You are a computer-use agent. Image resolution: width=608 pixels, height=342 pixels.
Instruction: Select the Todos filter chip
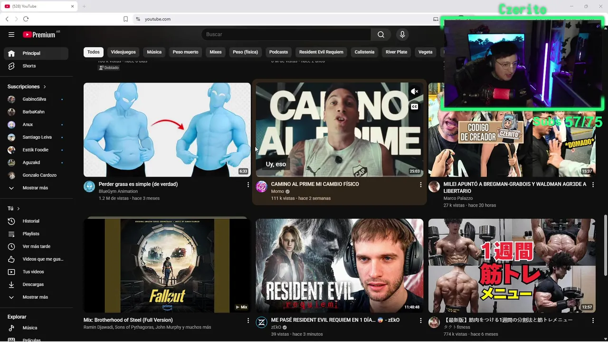click(94, 52)
